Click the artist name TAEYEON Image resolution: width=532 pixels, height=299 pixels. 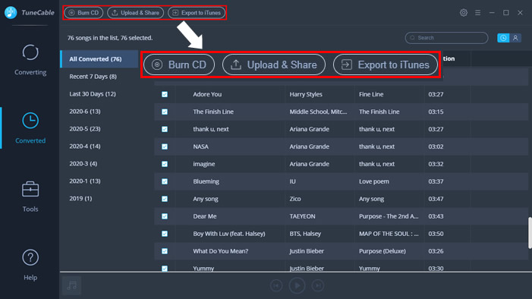click(x=302, y=216)
